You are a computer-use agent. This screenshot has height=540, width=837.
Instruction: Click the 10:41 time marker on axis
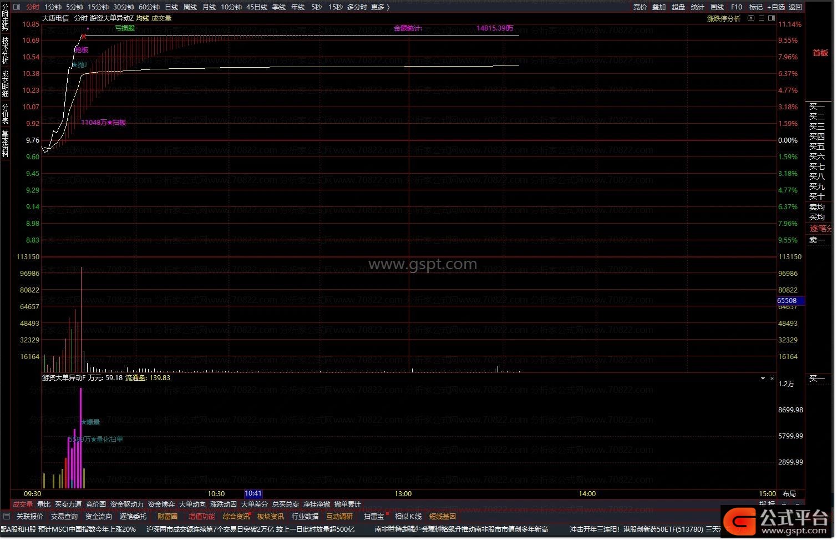(x=253, y=494)
